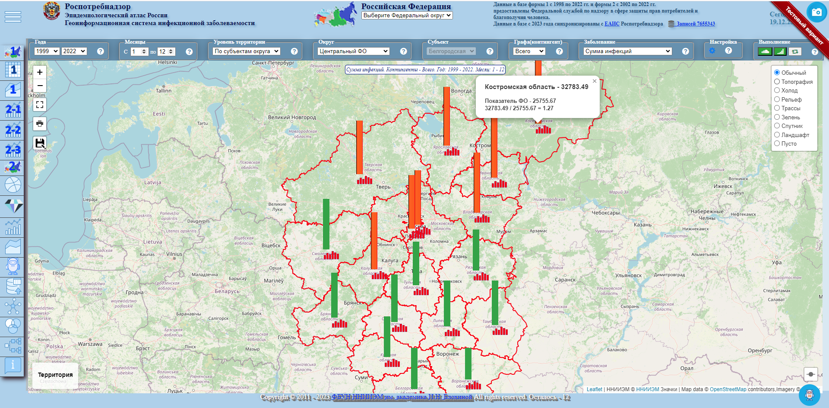The width and height of the screenshot is (829, 408).
Task: Open the Центральный ФО district dropdown
Action: (353, 51)
